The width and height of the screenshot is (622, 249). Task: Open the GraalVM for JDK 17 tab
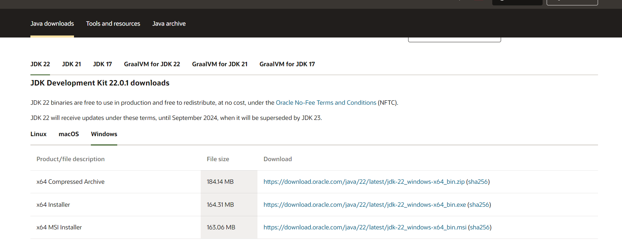pos(287,64)
